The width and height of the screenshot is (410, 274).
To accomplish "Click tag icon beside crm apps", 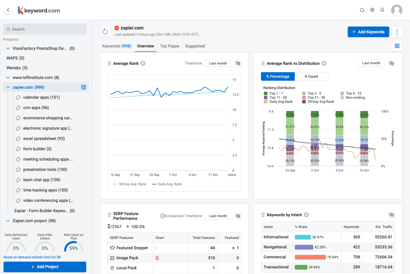I will [19, 108].
